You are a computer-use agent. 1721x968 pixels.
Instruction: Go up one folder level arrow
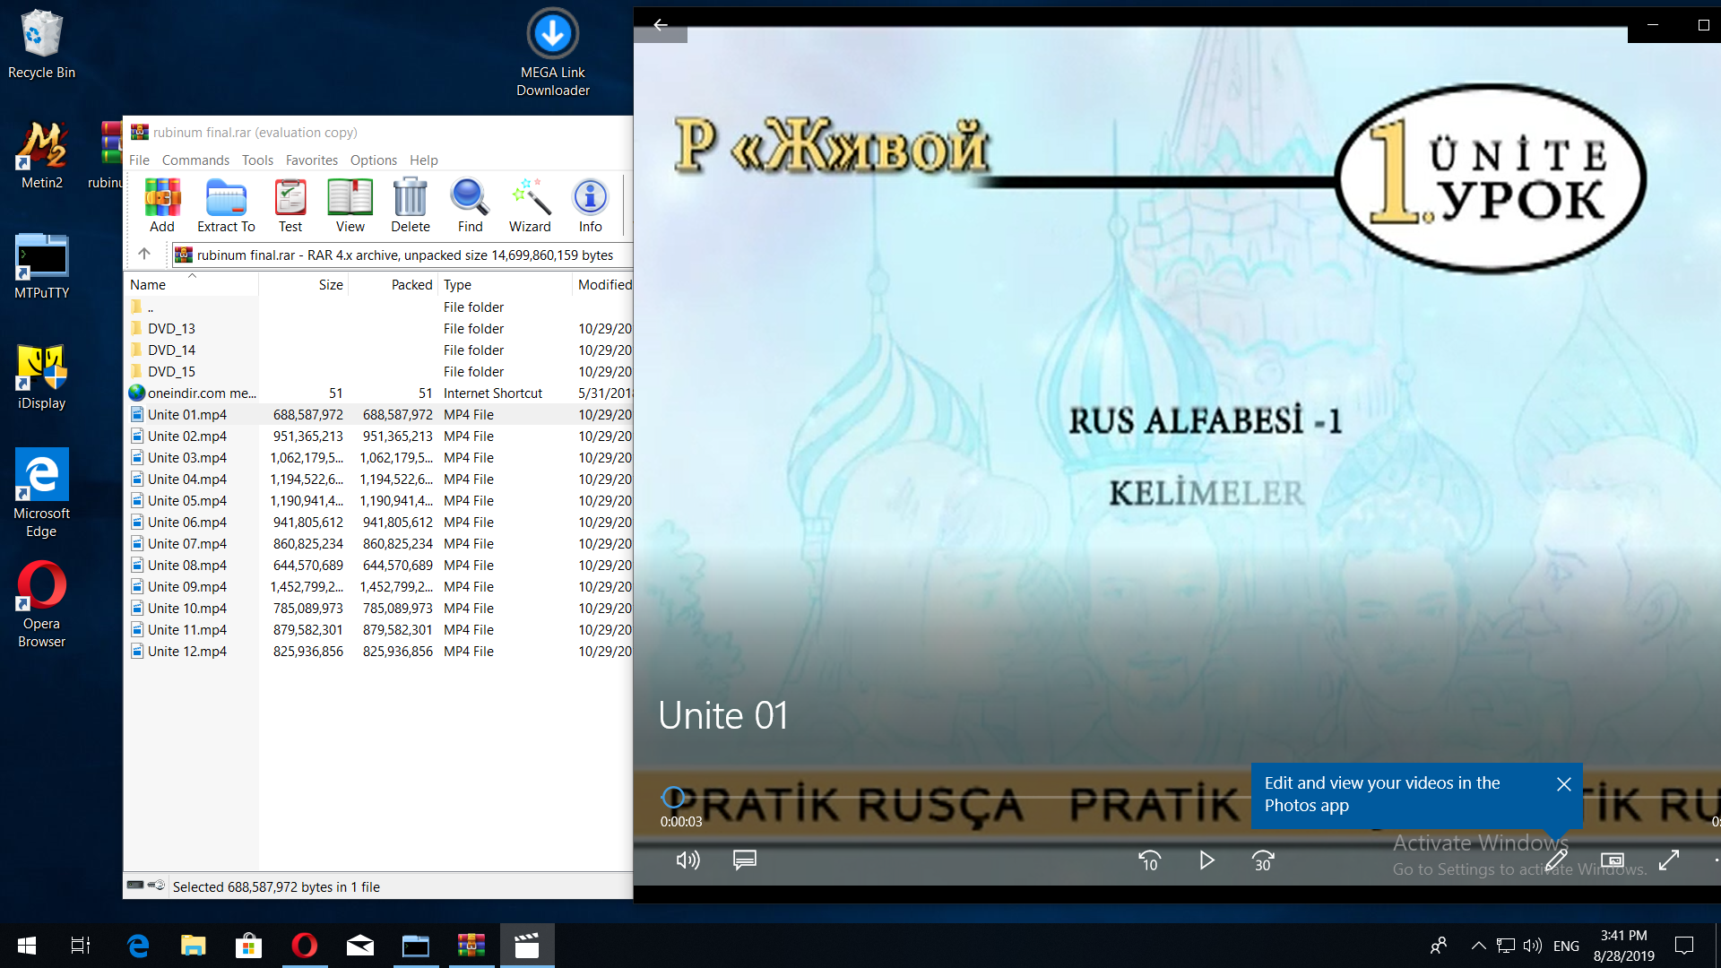[x=144, y=255]
